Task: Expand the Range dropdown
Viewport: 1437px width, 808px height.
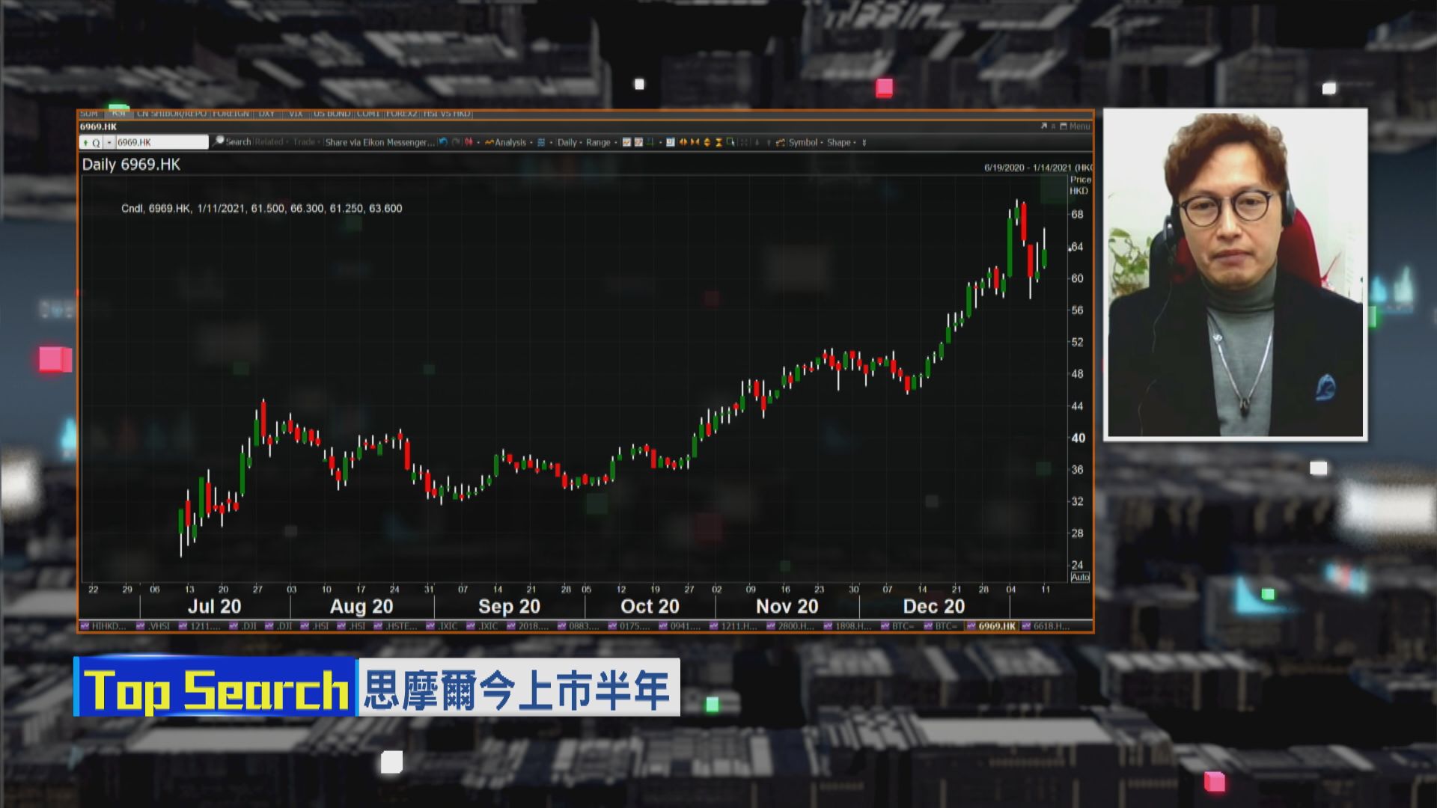Action: click(x=599, y=142)
